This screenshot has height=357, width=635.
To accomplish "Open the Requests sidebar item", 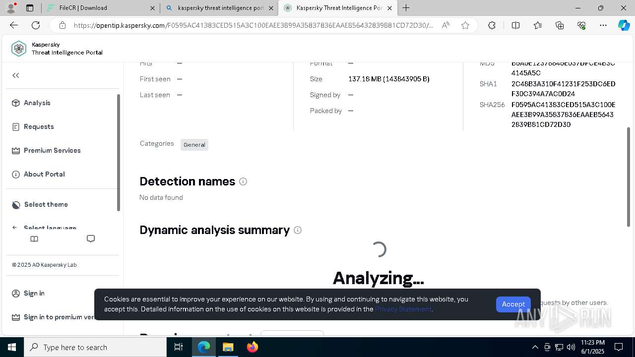I will pos(33,126).
